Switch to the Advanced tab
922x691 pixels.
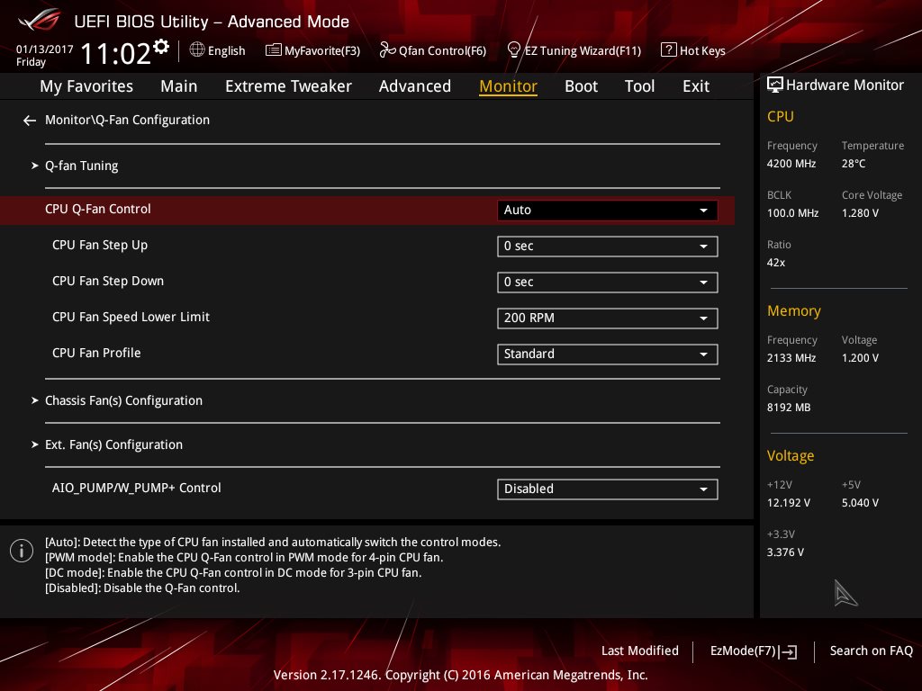tap(415, 86)
